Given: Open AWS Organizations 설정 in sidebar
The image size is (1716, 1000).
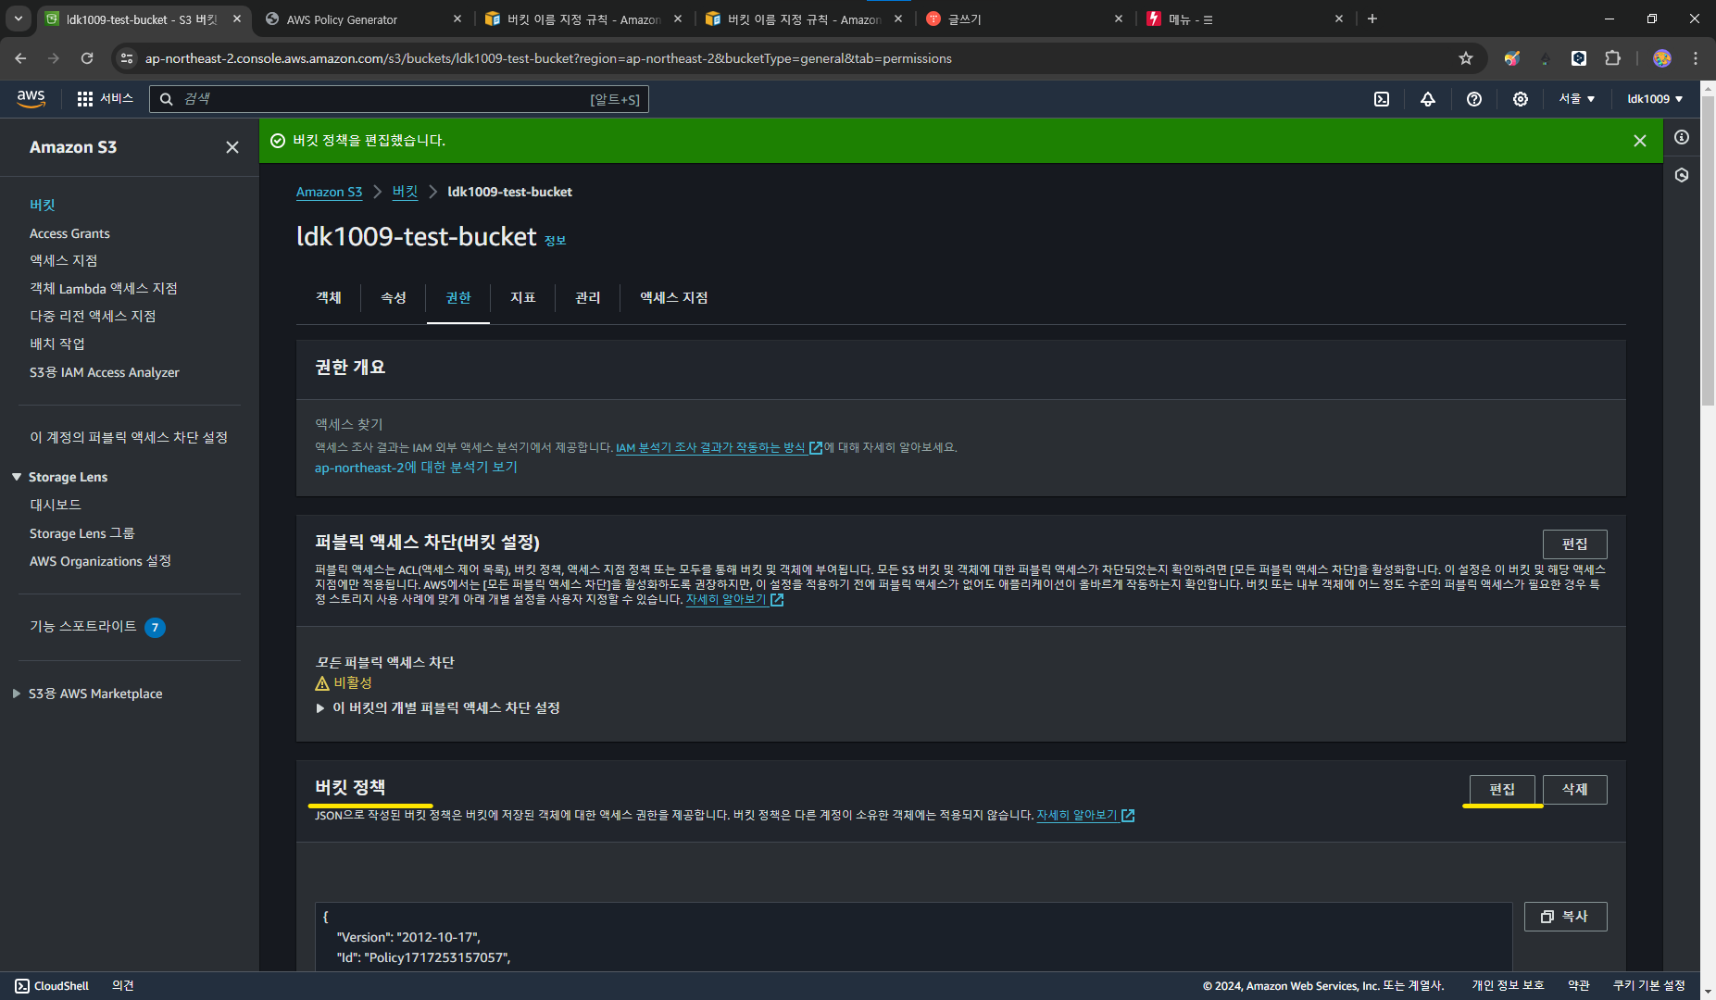Looking at the screenshot, I should 100,562.
